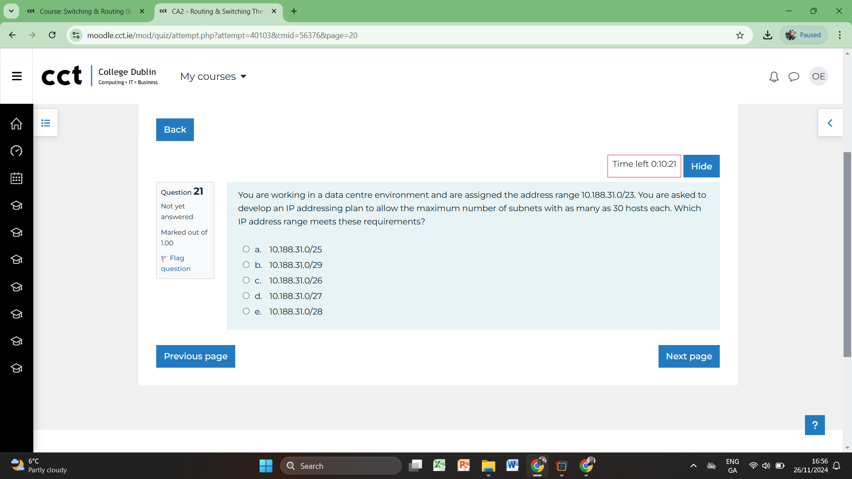Open the notifications bell icon

tap(774, 77)
